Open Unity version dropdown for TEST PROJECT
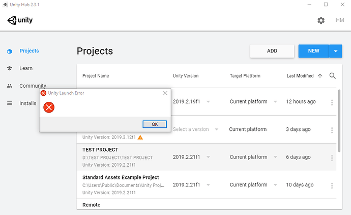Viewport: 351px width, 215px height. [x=208, y=157]
